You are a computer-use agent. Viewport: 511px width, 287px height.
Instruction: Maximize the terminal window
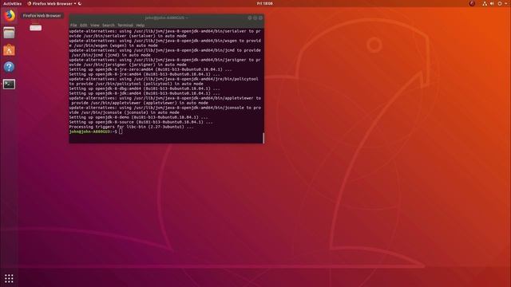(255, 18)
